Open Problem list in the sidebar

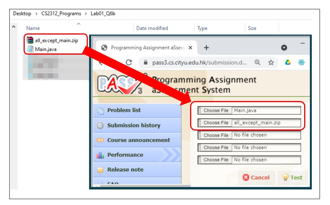click(x=124, y=110)
